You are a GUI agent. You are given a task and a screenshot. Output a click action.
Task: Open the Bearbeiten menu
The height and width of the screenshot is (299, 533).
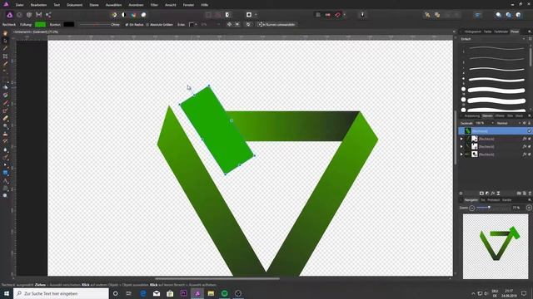[x=38, y=5]
